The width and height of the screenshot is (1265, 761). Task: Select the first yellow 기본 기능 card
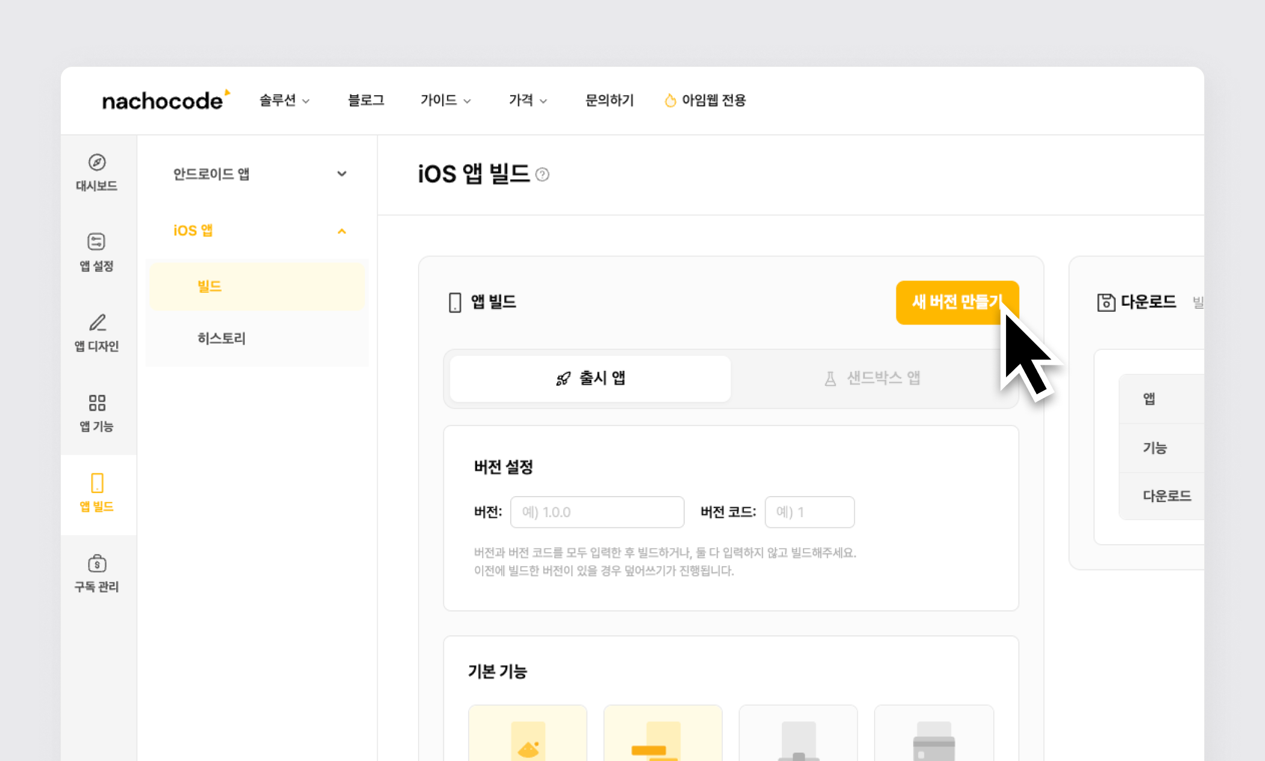coord(527,735)
